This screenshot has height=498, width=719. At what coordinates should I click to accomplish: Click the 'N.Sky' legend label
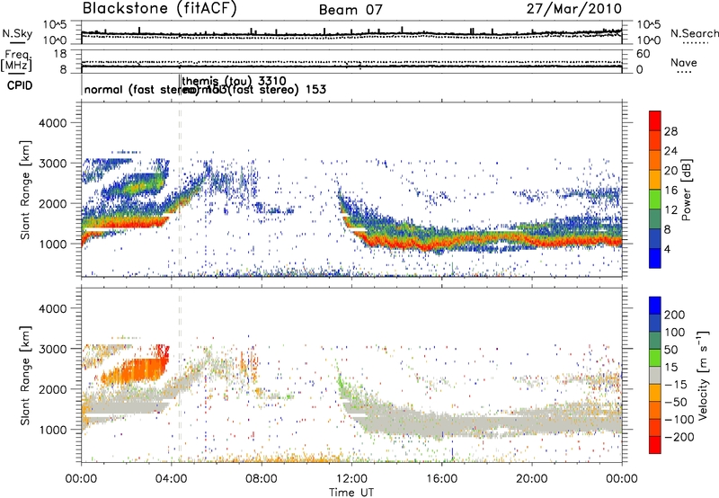coord(17,33)
